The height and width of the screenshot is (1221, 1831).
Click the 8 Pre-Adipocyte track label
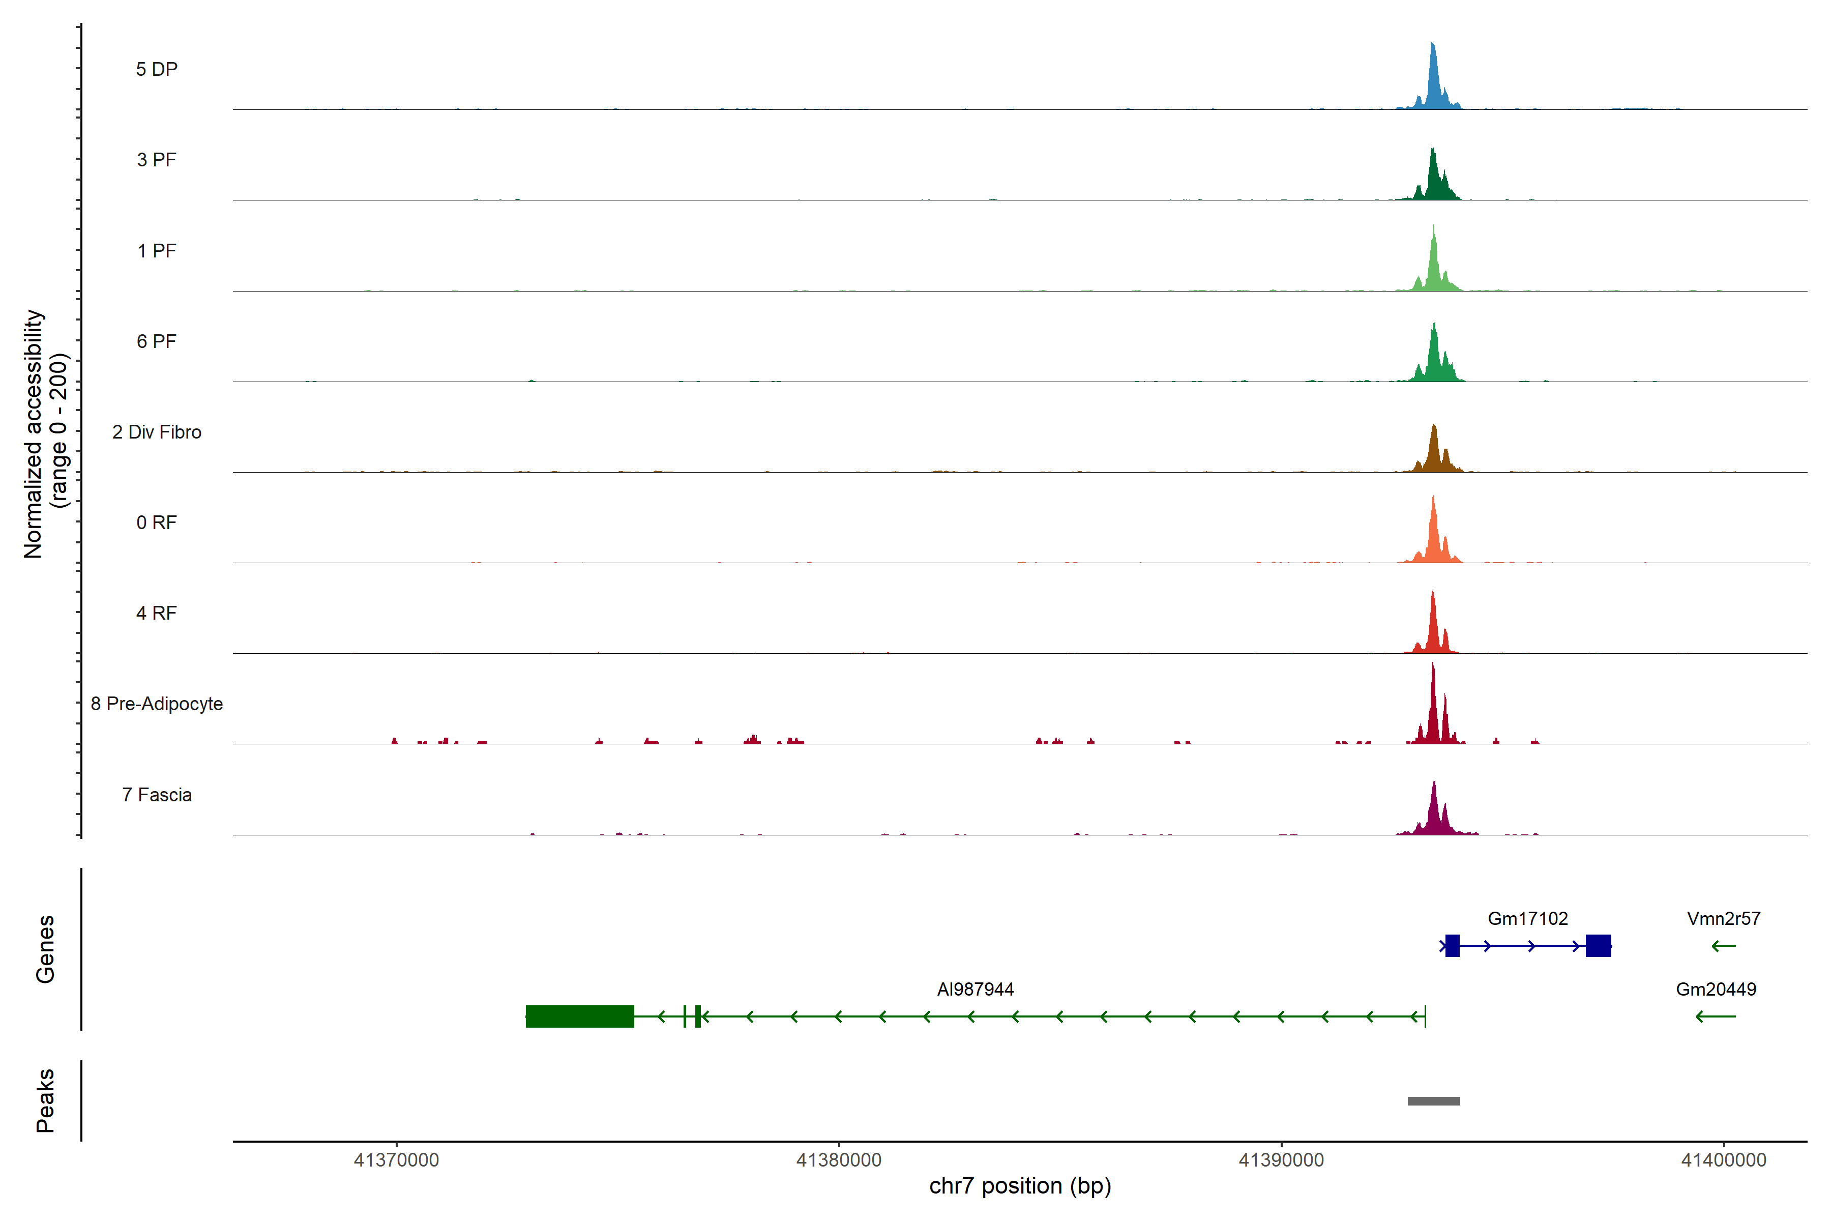coord(157,704)
